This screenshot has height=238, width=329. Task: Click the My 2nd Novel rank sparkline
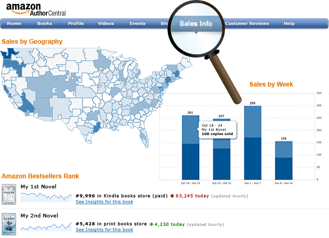point(46,227)
